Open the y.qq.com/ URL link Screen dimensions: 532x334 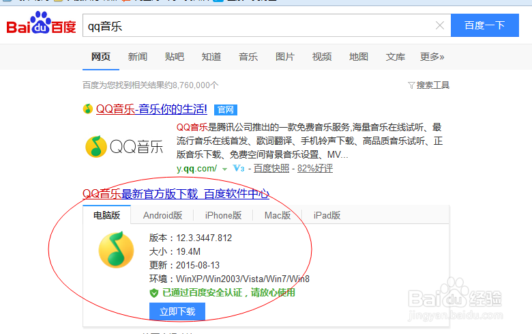[196, 168]
